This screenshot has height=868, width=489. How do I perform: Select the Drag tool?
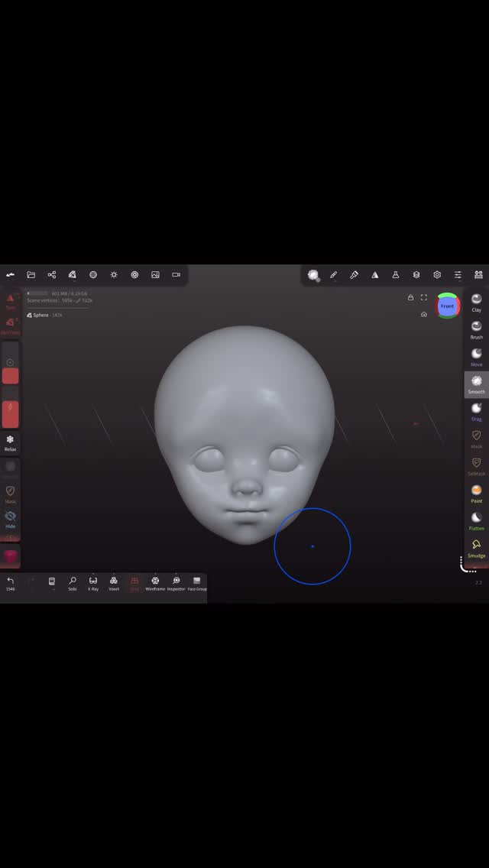click(476, 412)
